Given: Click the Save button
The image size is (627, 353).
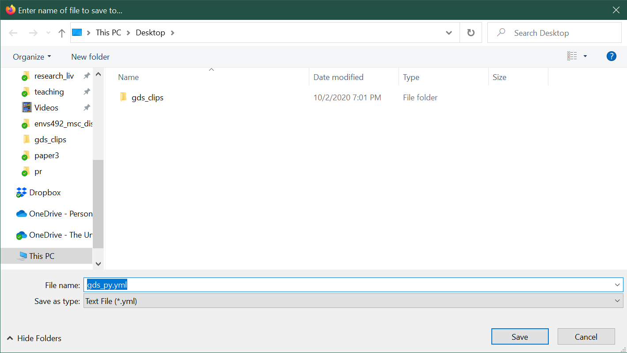Looking at the screenshot, I should coord(520,336).
